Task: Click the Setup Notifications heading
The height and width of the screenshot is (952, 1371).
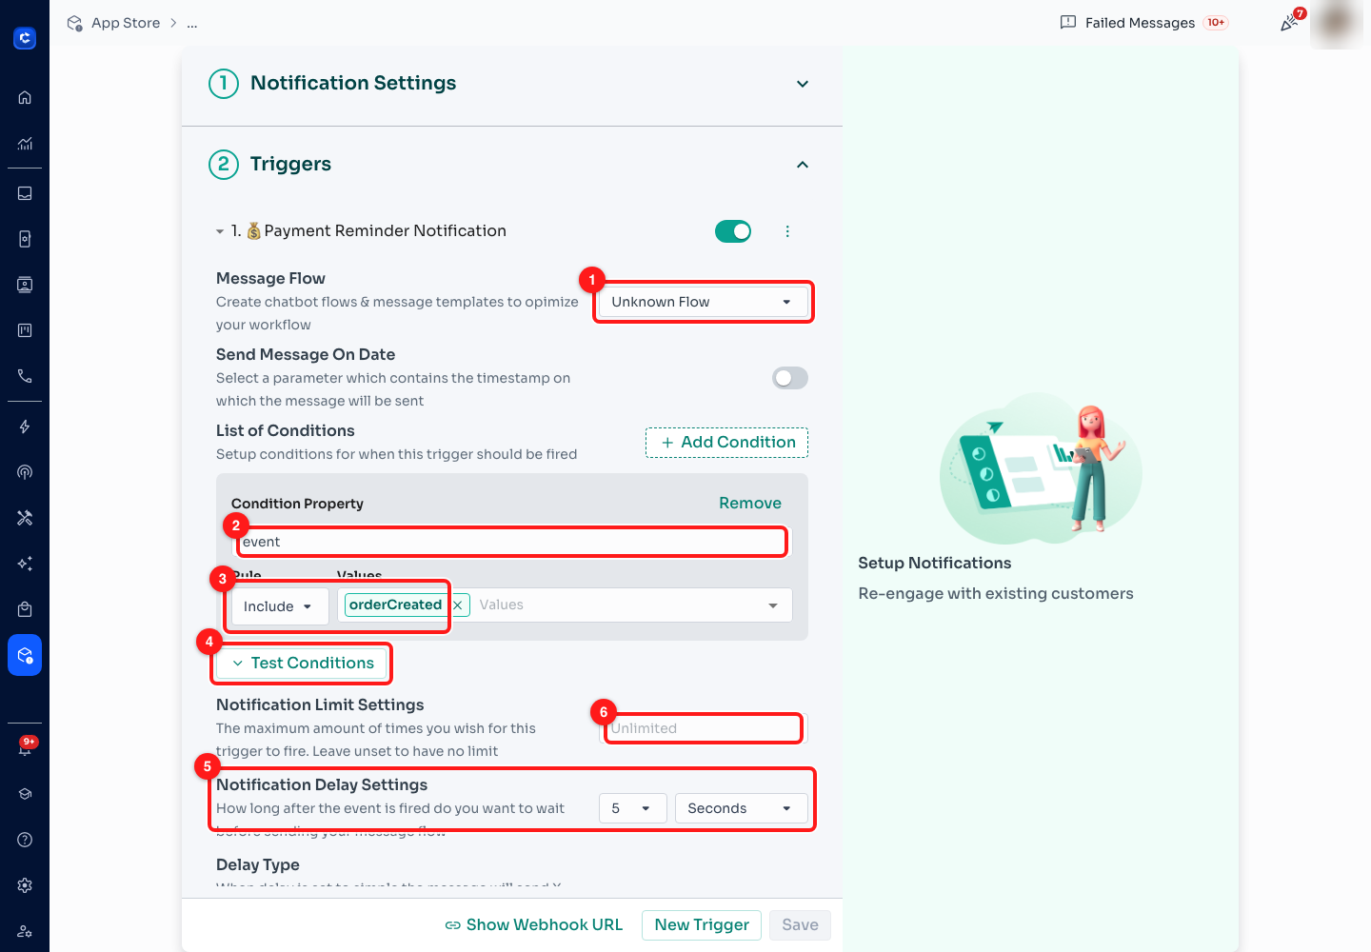Action: 935,563
